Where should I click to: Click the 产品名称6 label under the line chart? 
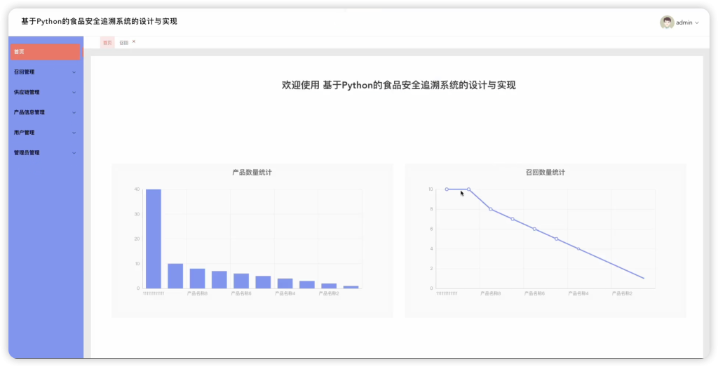[534, 293]
